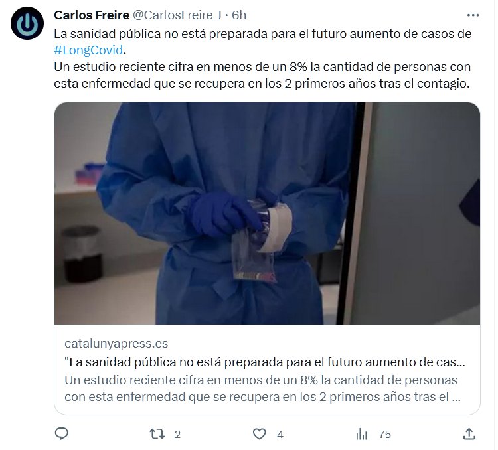Image resolution: width=498 pixels, height=450 pixels.
Task: Open the view analytics bar chart icon
Action: [x=361, y=434]
